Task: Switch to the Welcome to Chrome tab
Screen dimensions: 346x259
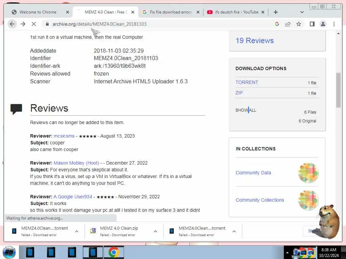Action: [38, 12]
